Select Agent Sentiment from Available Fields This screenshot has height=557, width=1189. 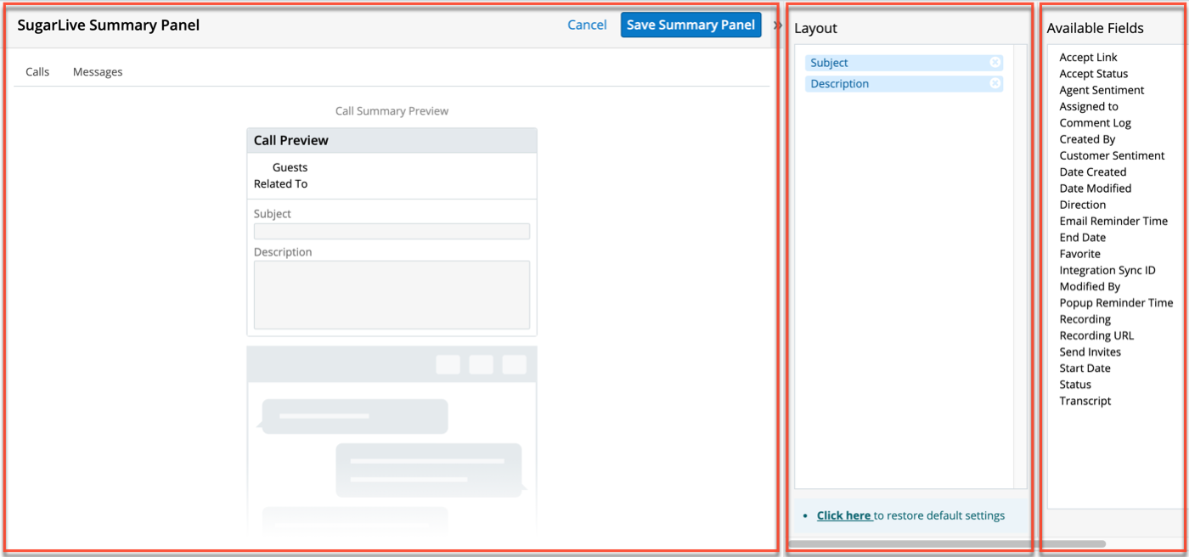click(x=1102, y=89)
